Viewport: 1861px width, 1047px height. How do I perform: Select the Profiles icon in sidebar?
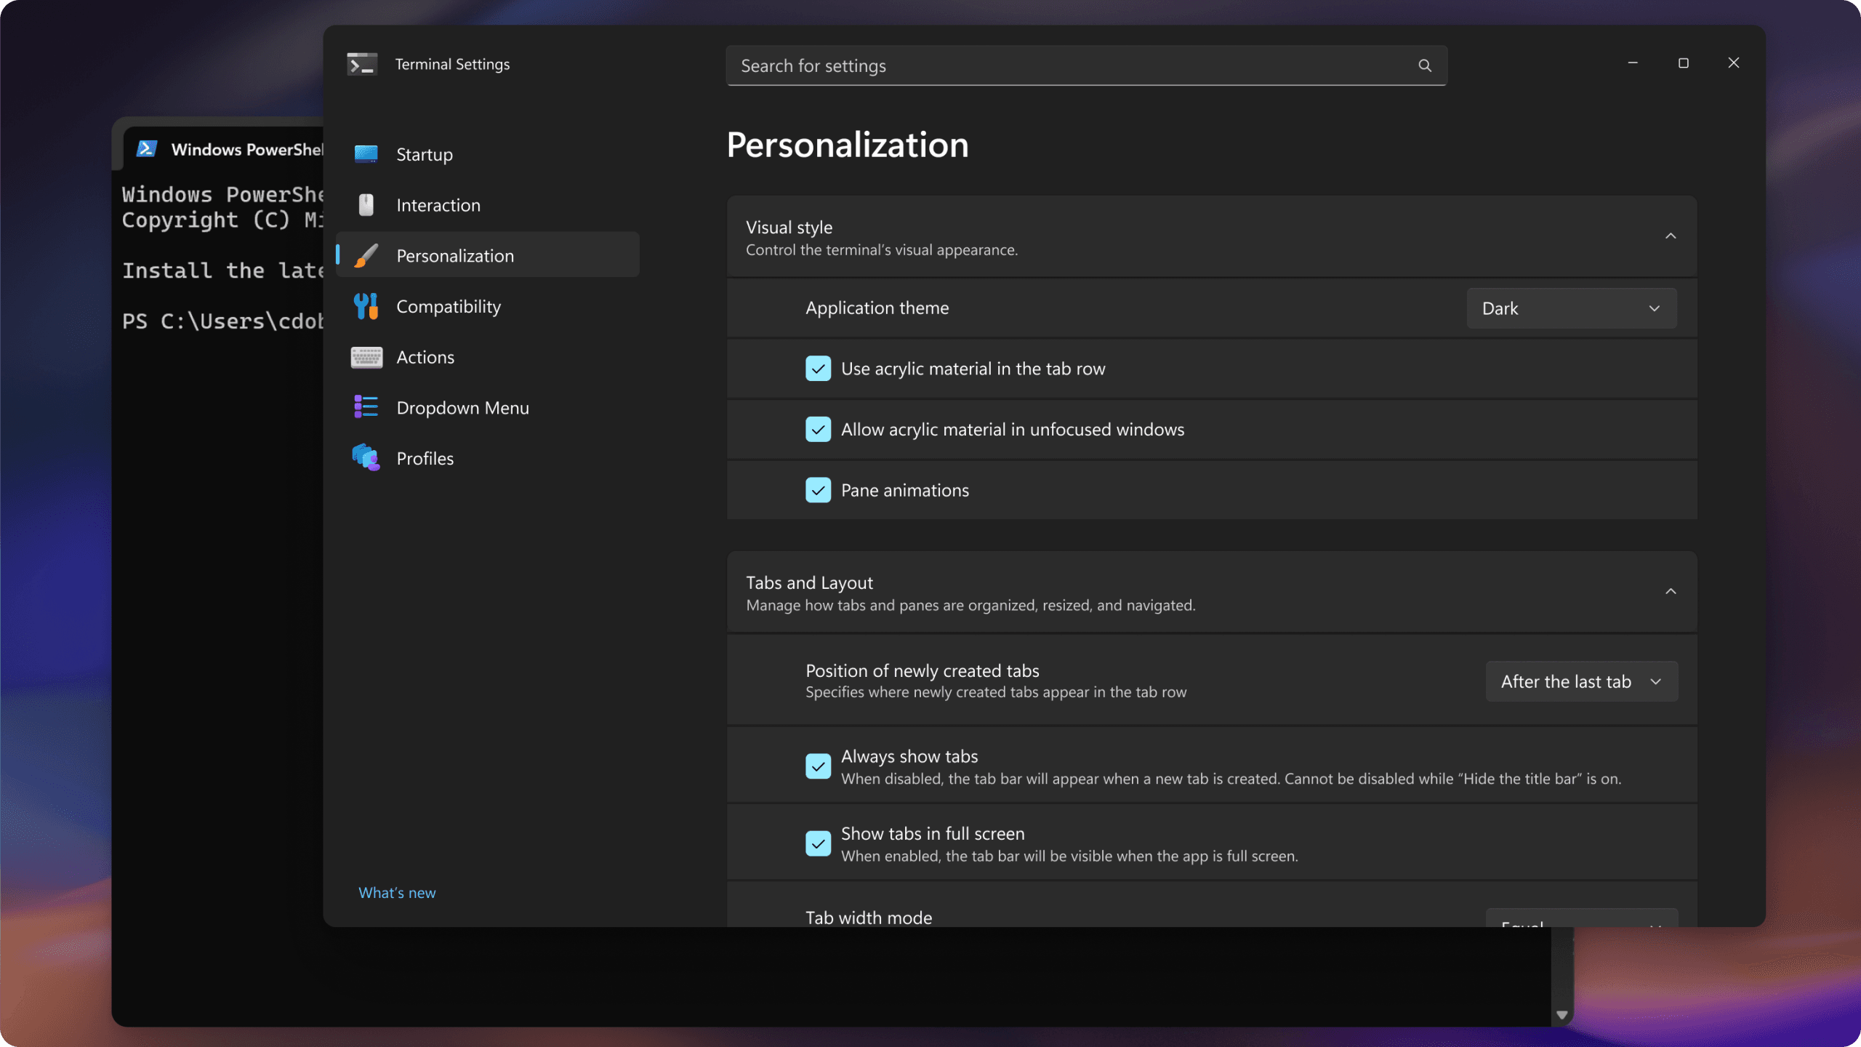[366, 457]
